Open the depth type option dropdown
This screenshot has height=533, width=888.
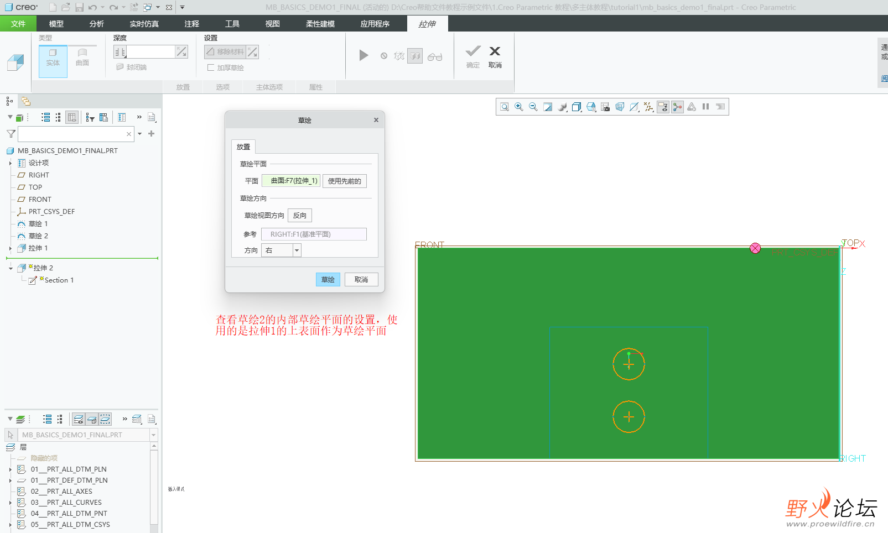click(x=120, y=51)
